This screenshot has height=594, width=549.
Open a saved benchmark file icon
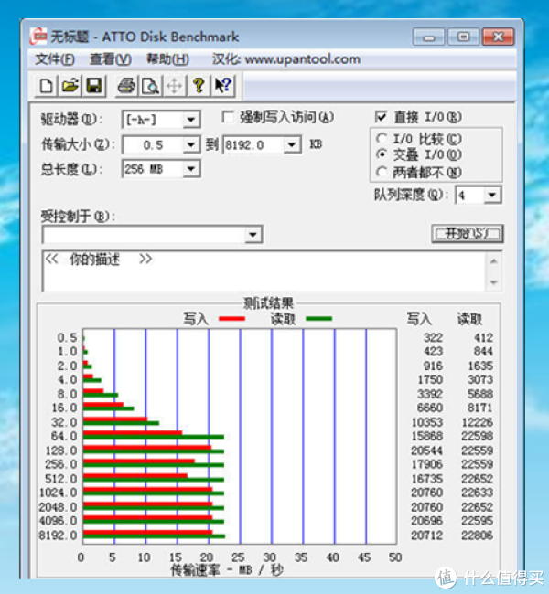tap(70, 86)
